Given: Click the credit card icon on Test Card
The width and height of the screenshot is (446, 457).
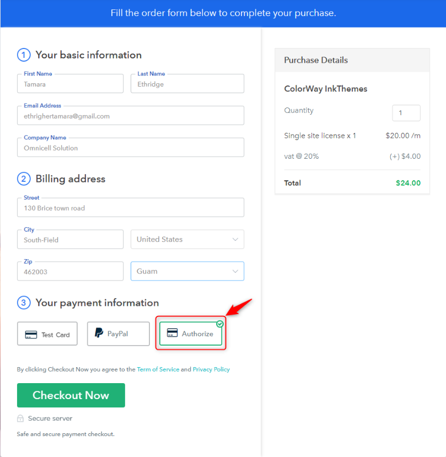Looking at the screenshot, I should 31,335.
